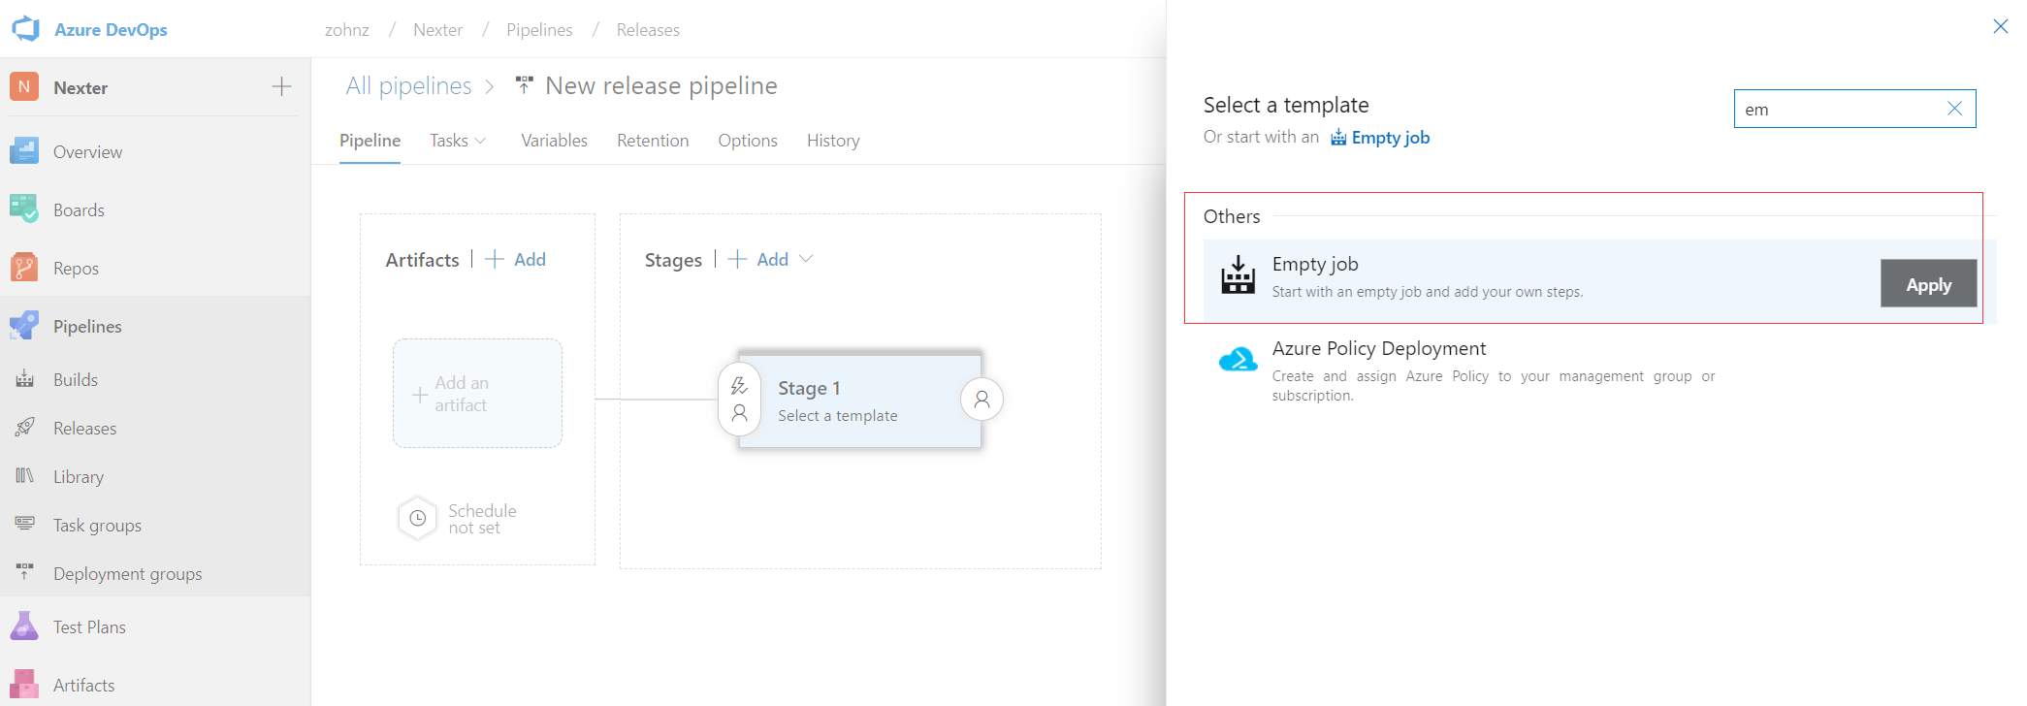The width and height of the screenshot is (2027, 706).
Task: Click post-deployment conditions icon on Stage 1
Action: click(981, 399)
